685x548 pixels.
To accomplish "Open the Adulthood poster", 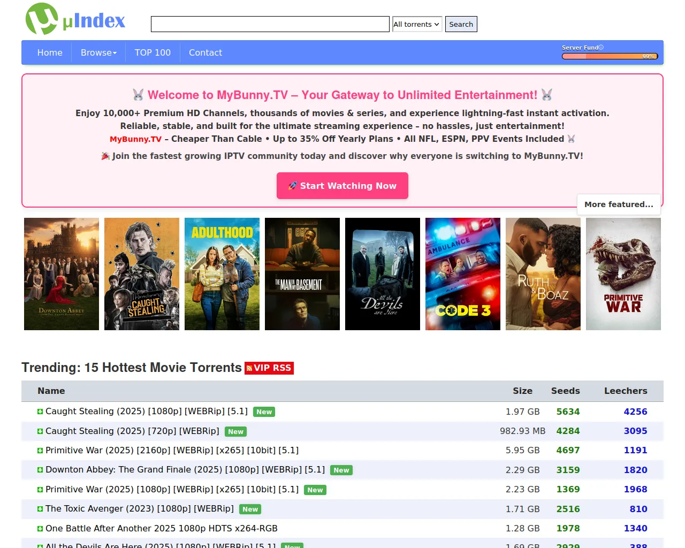I will point(222,274).
